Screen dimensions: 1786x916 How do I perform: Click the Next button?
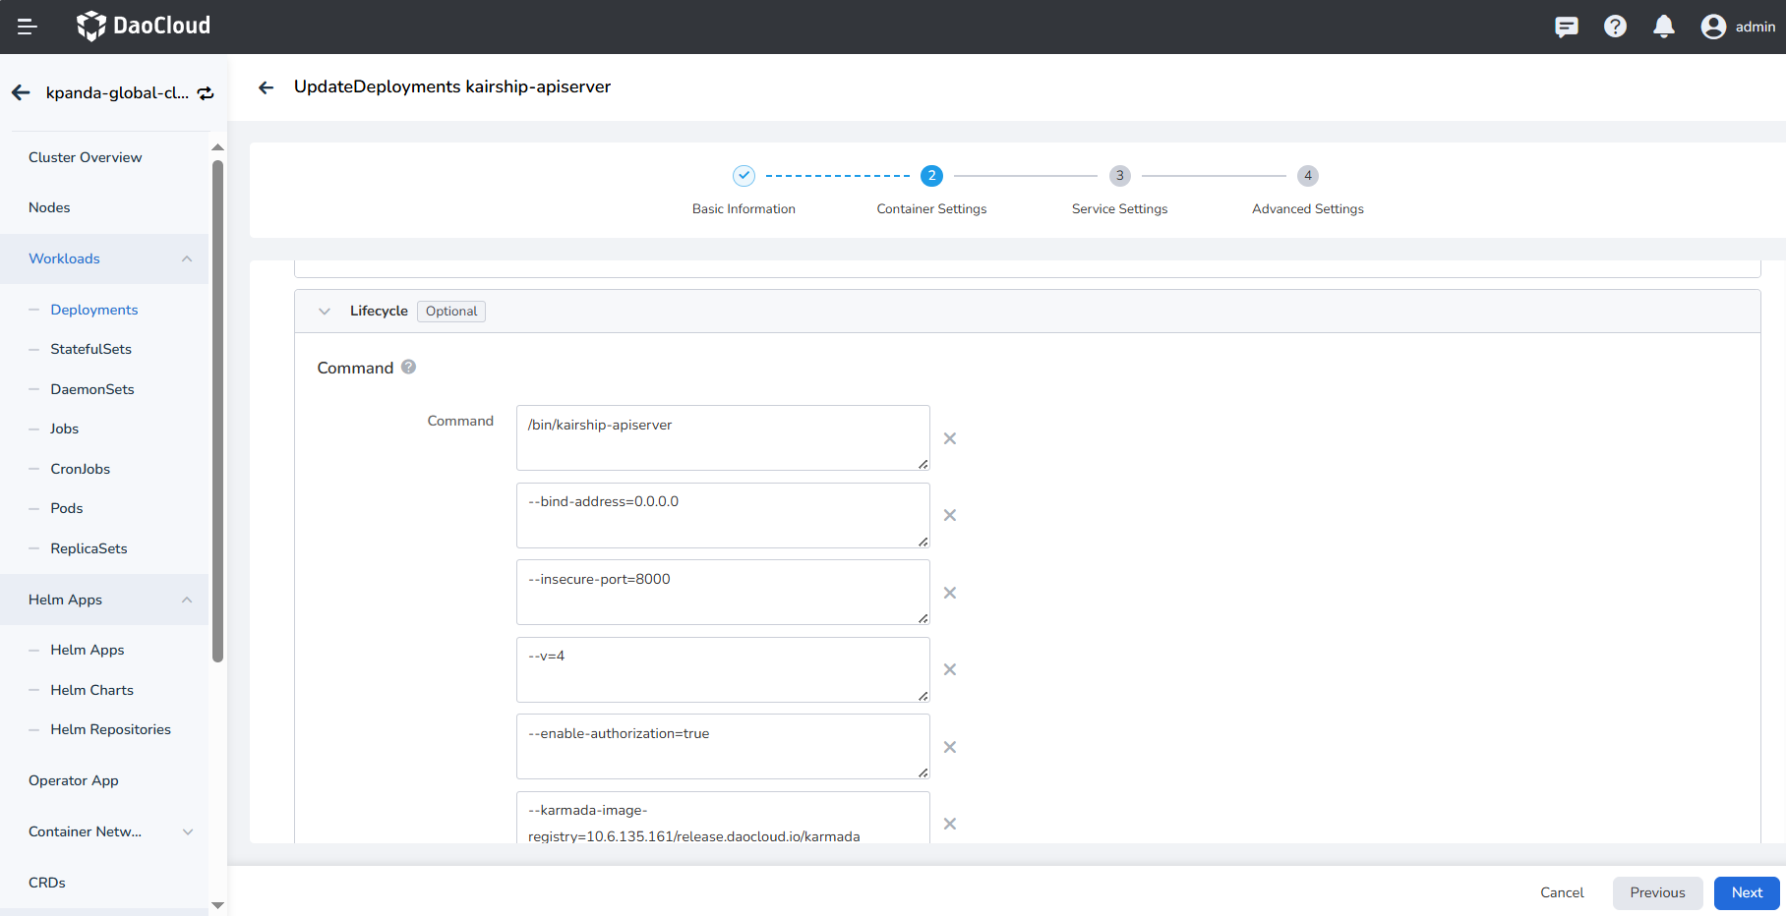tap(1747, 892)
